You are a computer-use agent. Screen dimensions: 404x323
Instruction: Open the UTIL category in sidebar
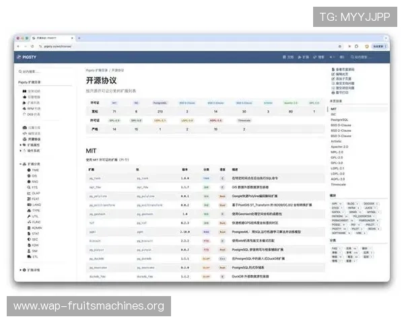click(33, 217)
